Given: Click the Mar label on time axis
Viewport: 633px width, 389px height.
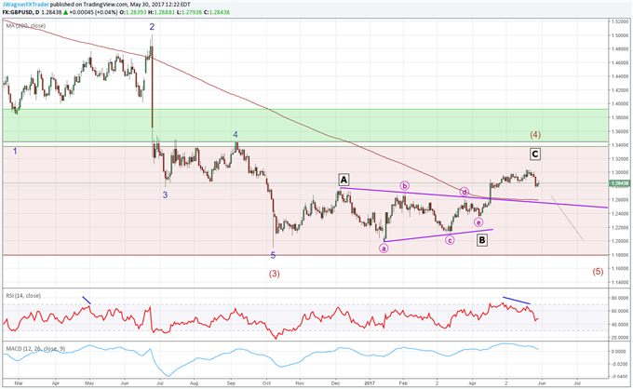Looking at the screenshot, I should pos(19,382).
